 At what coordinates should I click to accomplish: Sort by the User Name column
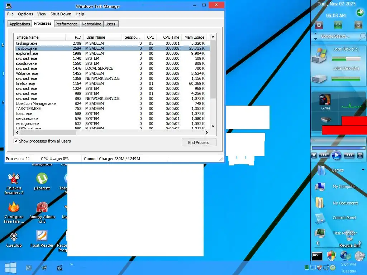click(103, 37)
